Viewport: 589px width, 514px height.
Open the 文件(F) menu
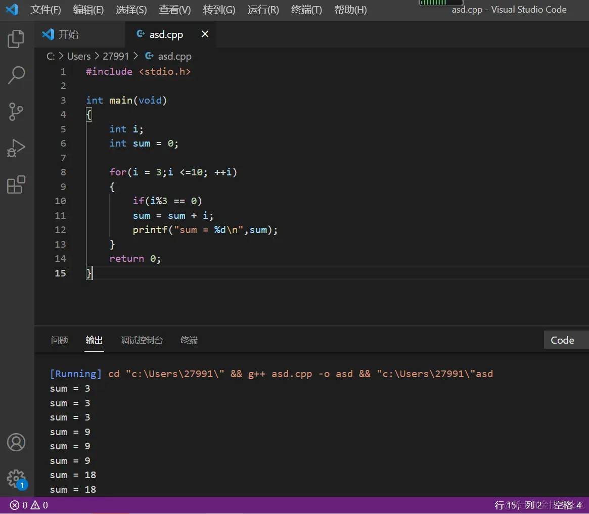[46, 10]
